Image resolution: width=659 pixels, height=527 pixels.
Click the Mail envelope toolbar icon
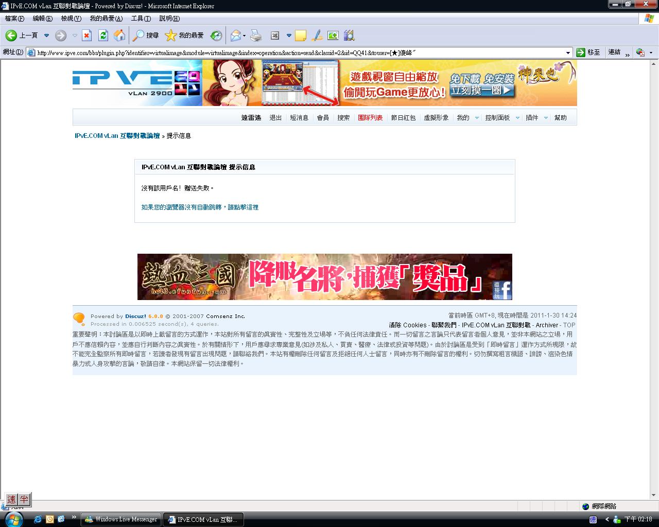click(x=235, y=36)
